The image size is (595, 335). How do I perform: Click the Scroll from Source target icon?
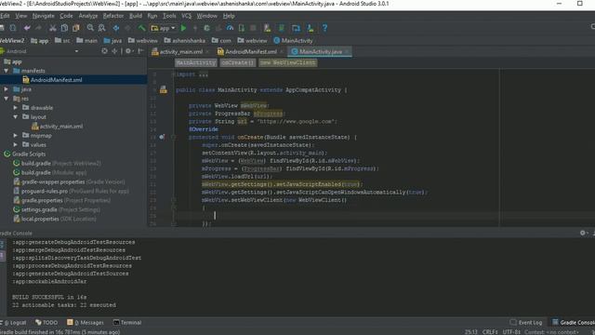click(x=104, y=51)
